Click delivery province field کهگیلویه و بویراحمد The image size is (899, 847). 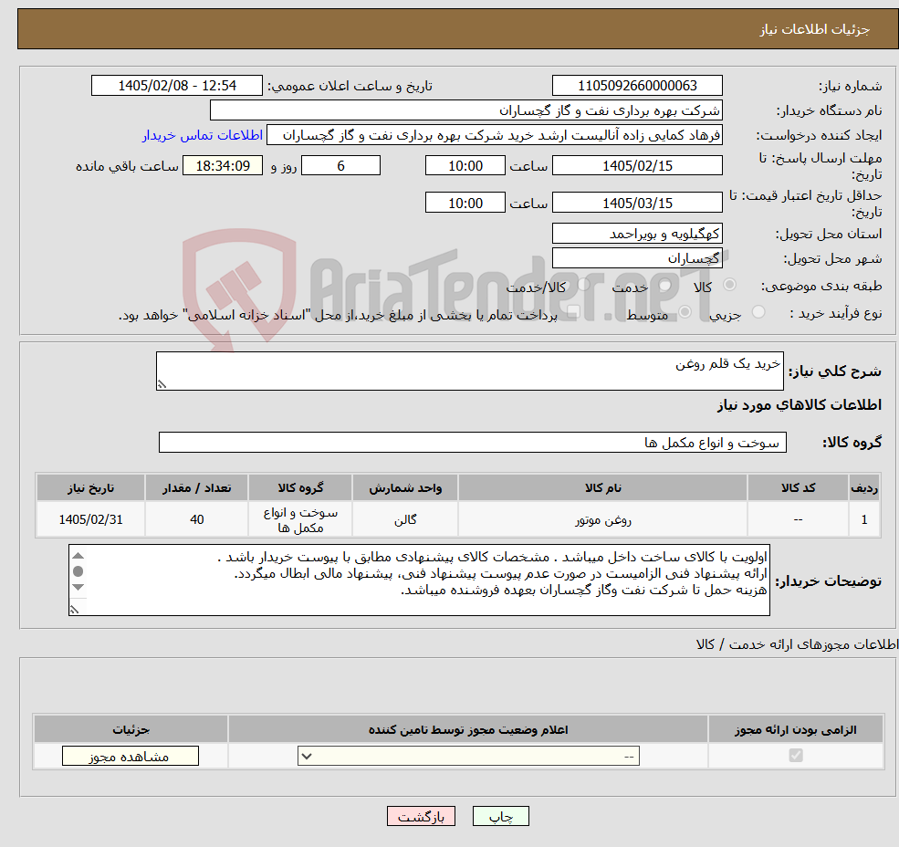[637, 234]
